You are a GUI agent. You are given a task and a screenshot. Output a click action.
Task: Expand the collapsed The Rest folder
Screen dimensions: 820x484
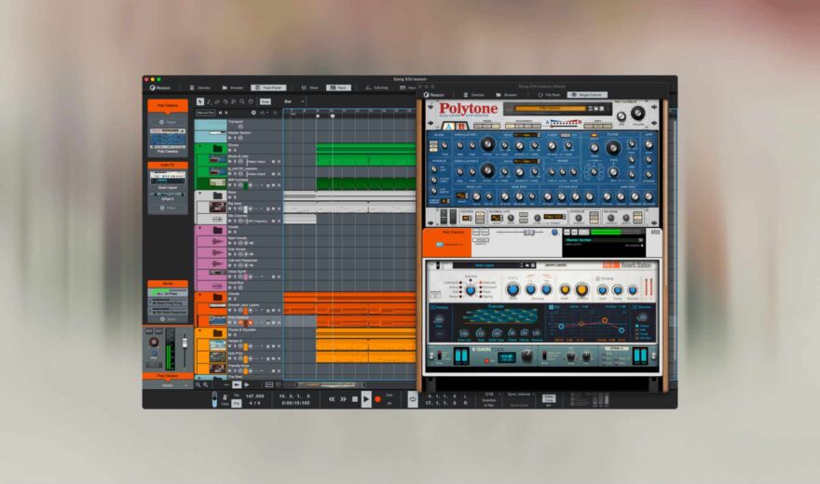point(199,376)
